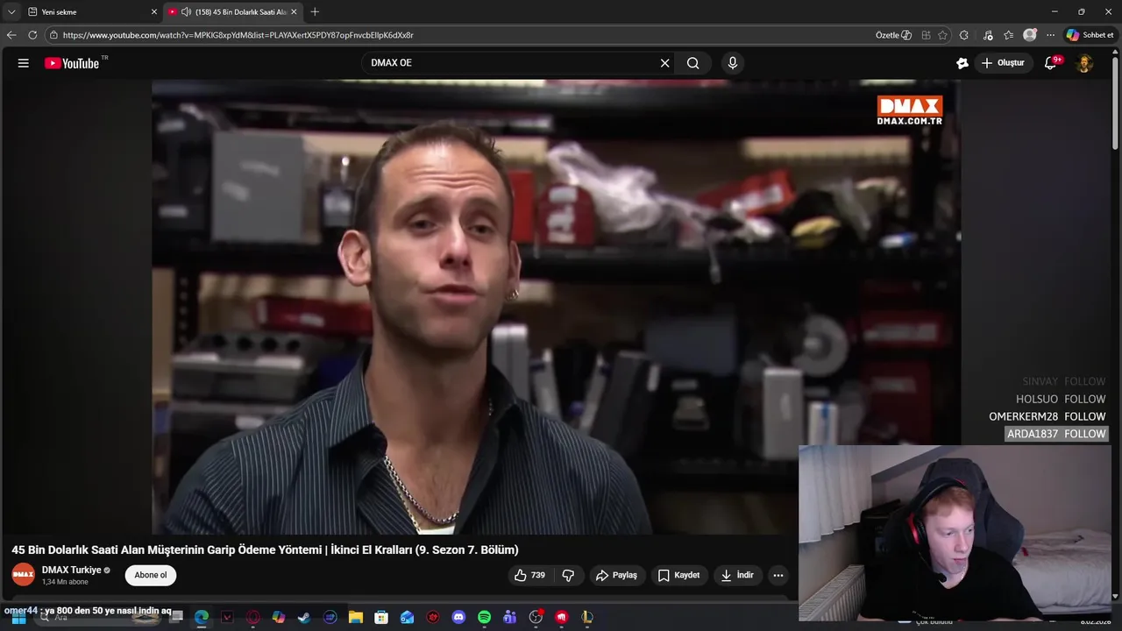Mute the tab via its speaker icon
Screen dimensions: 1122x631
[x=186, y=12]
